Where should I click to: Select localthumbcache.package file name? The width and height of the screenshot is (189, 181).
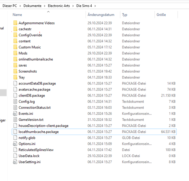click(39, 131)
